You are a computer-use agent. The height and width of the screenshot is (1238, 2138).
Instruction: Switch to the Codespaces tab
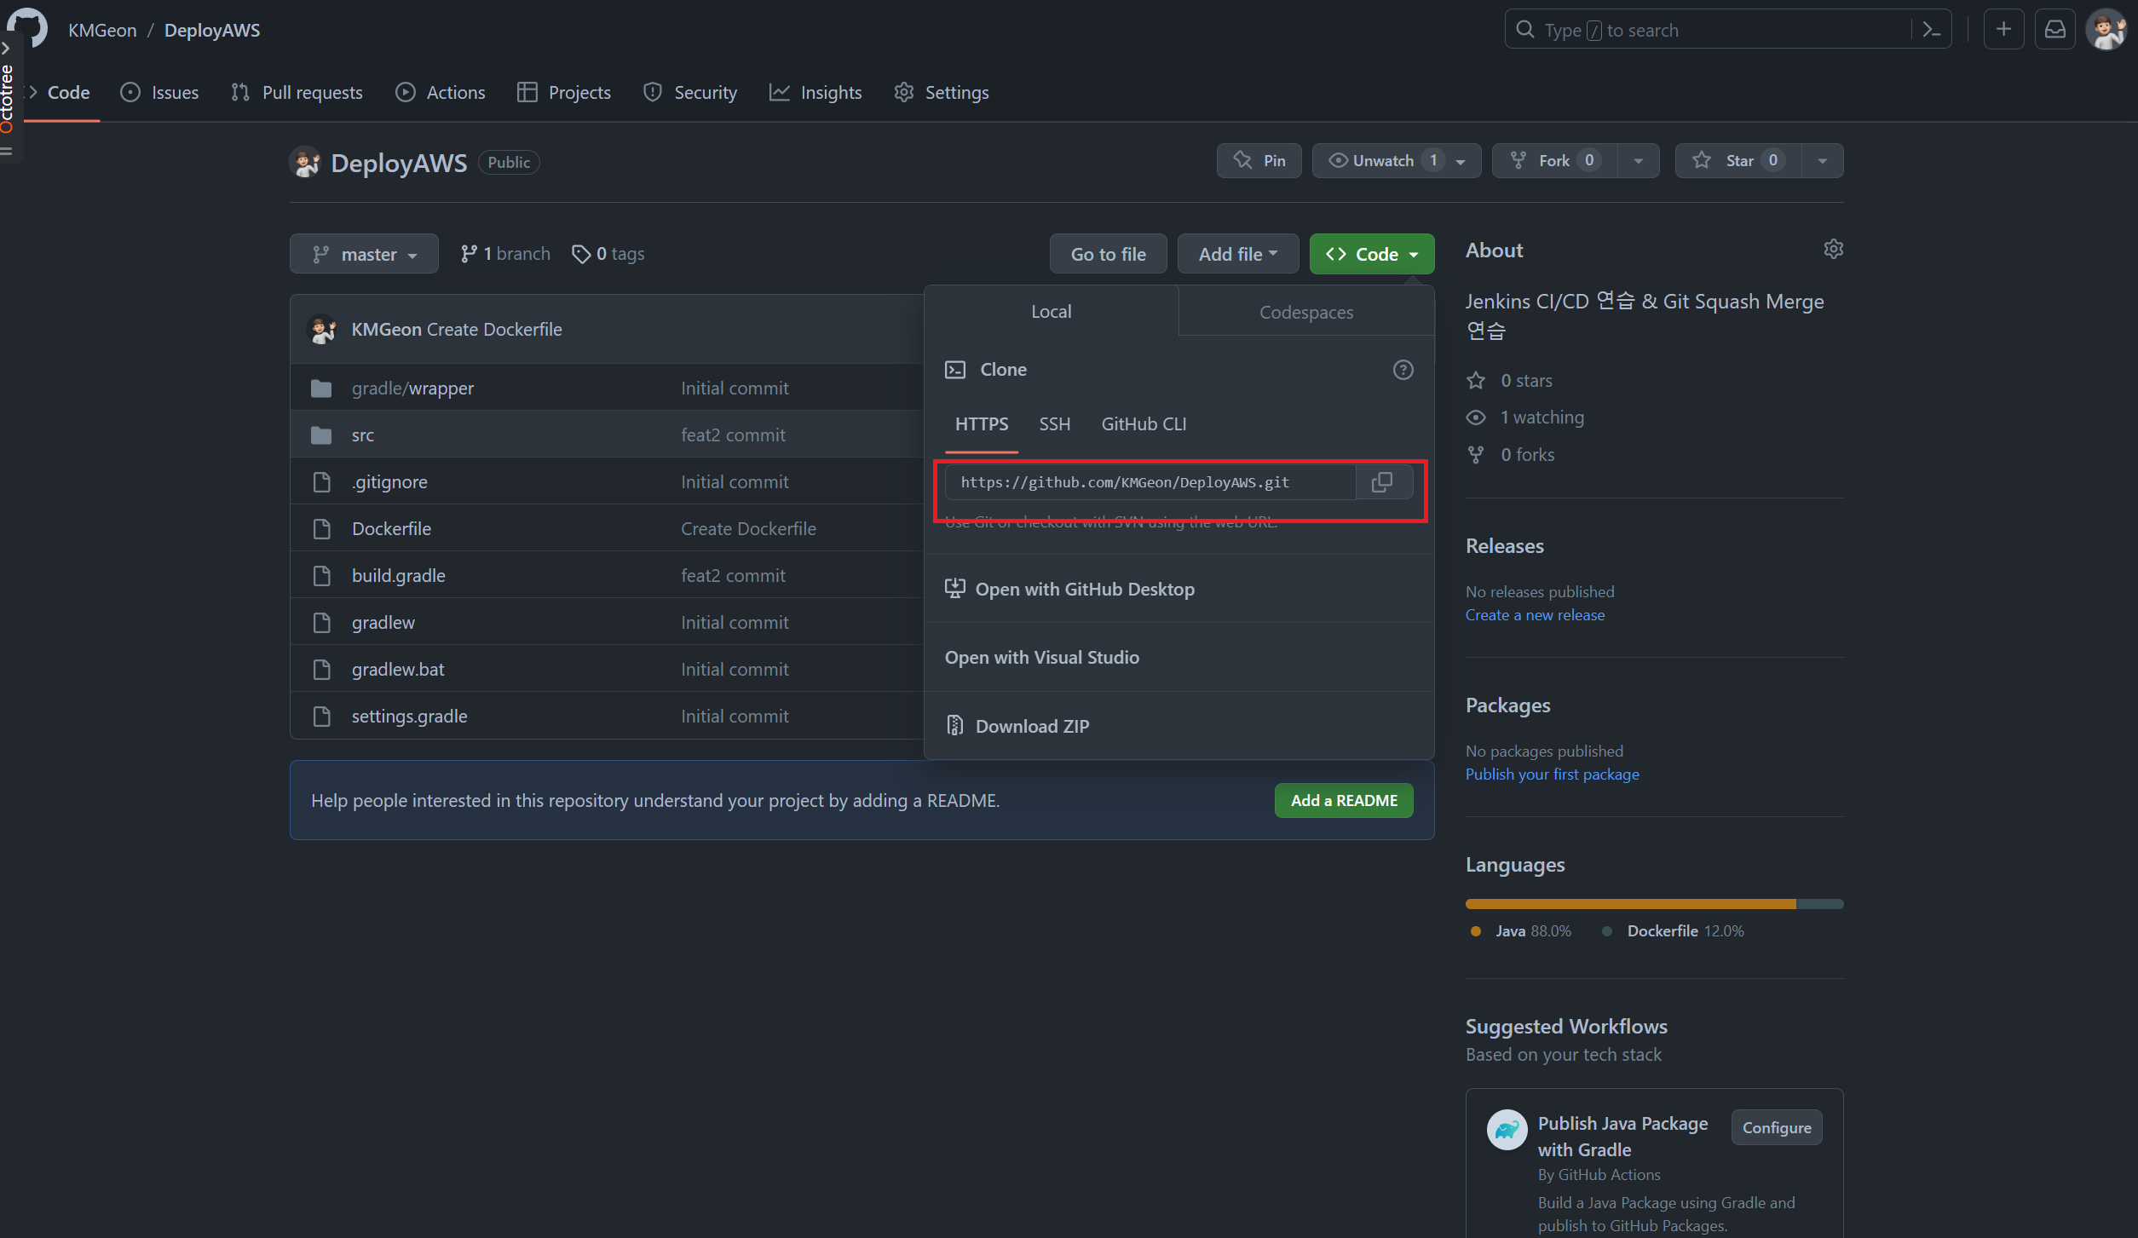click(1305, 312)
